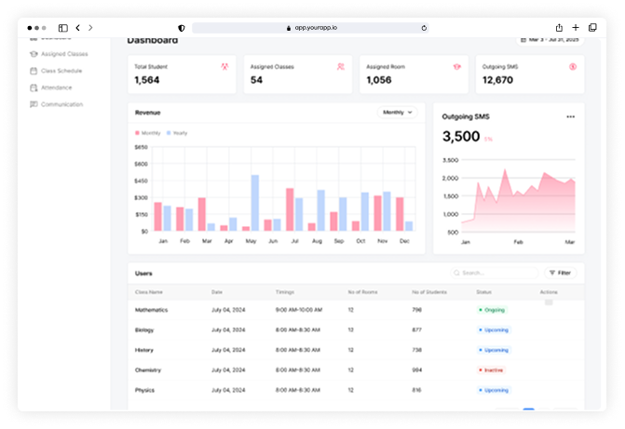Click the pink Monthly legend swatch
Viewport: 625px width, 429px height.
point(138,133)
